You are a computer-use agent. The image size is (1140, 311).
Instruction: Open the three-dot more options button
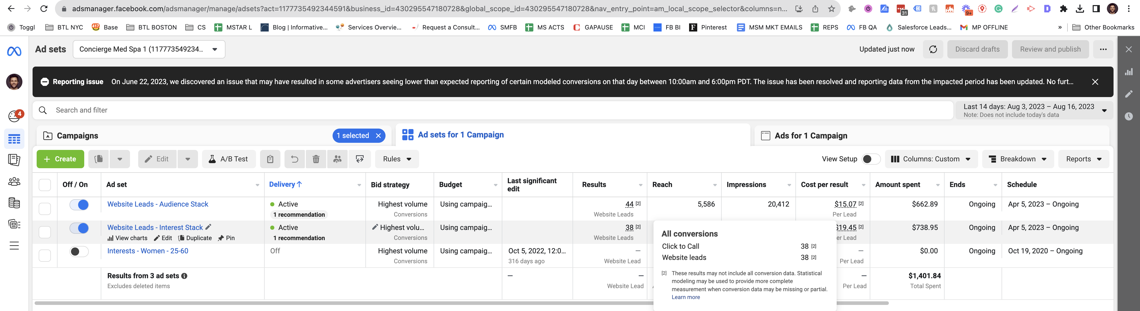1103,50
